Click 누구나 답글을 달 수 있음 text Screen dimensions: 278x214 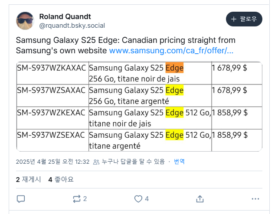click(x=133, y=162)
